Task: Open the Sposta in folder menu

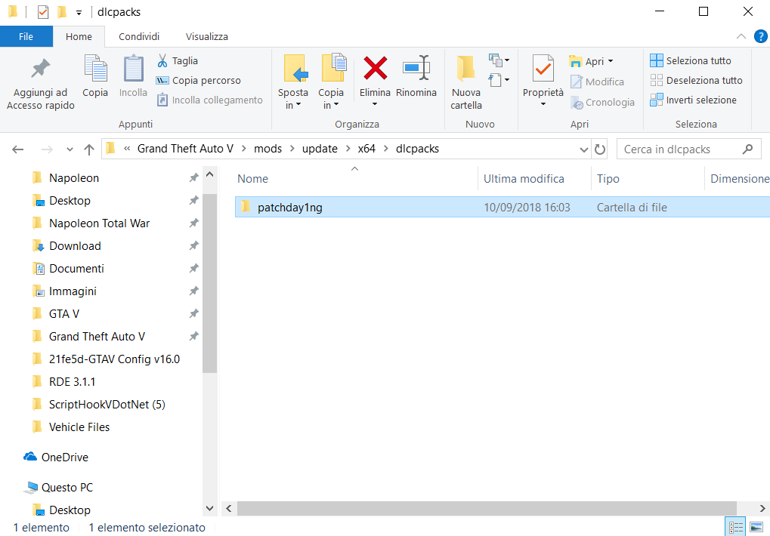Action: (293, 83)
